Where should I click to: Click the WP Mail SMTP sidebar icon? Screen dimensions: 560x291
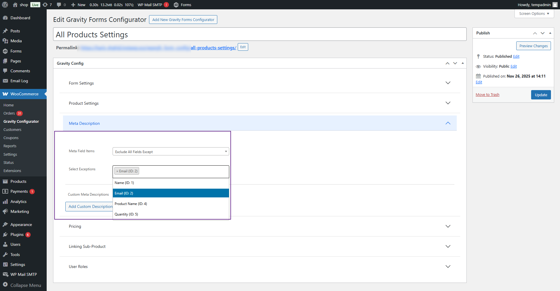pyautogui.click(x=5, y=274)
